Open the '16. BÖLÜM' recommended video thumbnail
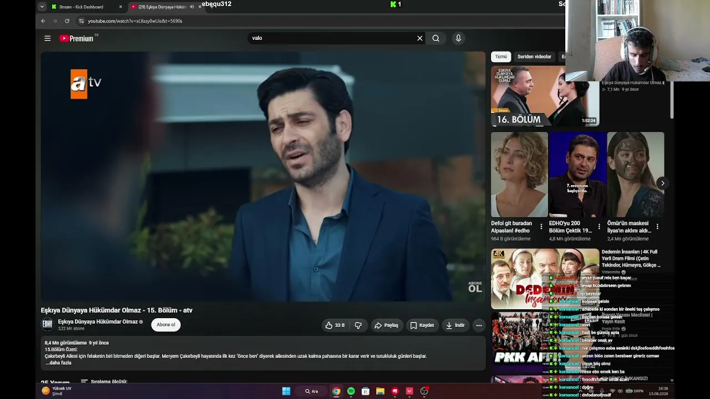Image resolution: width=710 pixels, height=399 pixels. [x=545, y=96]
